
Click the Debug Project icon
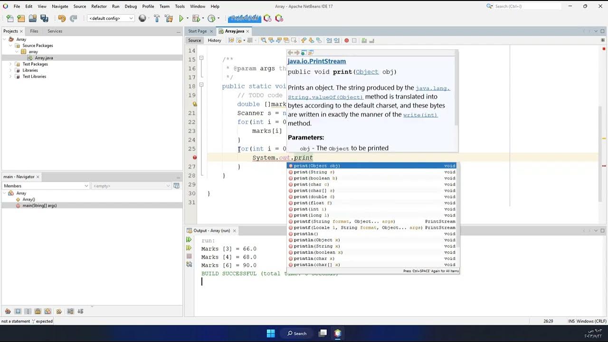[196, 18]
